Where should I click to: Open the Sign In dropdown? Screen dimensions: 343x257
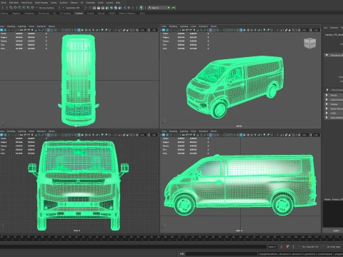[x=159, y=8]
